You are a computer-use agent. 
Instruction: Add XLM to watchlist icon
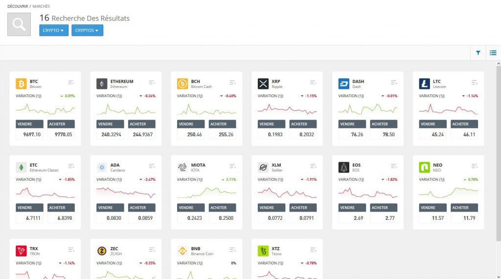313,166
